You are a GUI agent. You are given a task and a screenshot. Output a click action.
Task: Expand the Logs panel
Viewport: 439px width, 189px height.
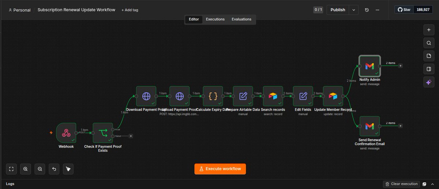432,184
